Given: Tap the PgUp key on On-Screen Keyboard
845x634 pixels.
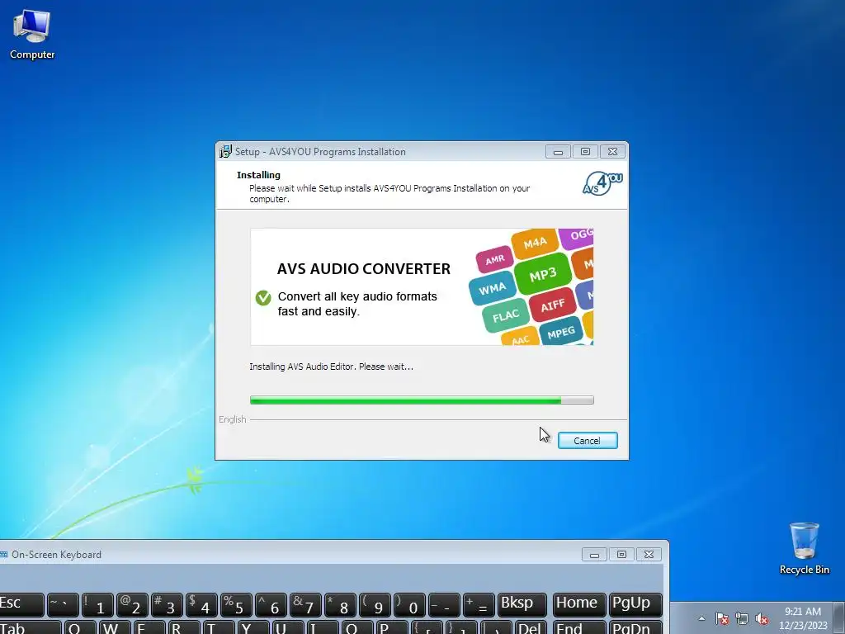Looking at the screenshot, I should [x=636, y=605].
